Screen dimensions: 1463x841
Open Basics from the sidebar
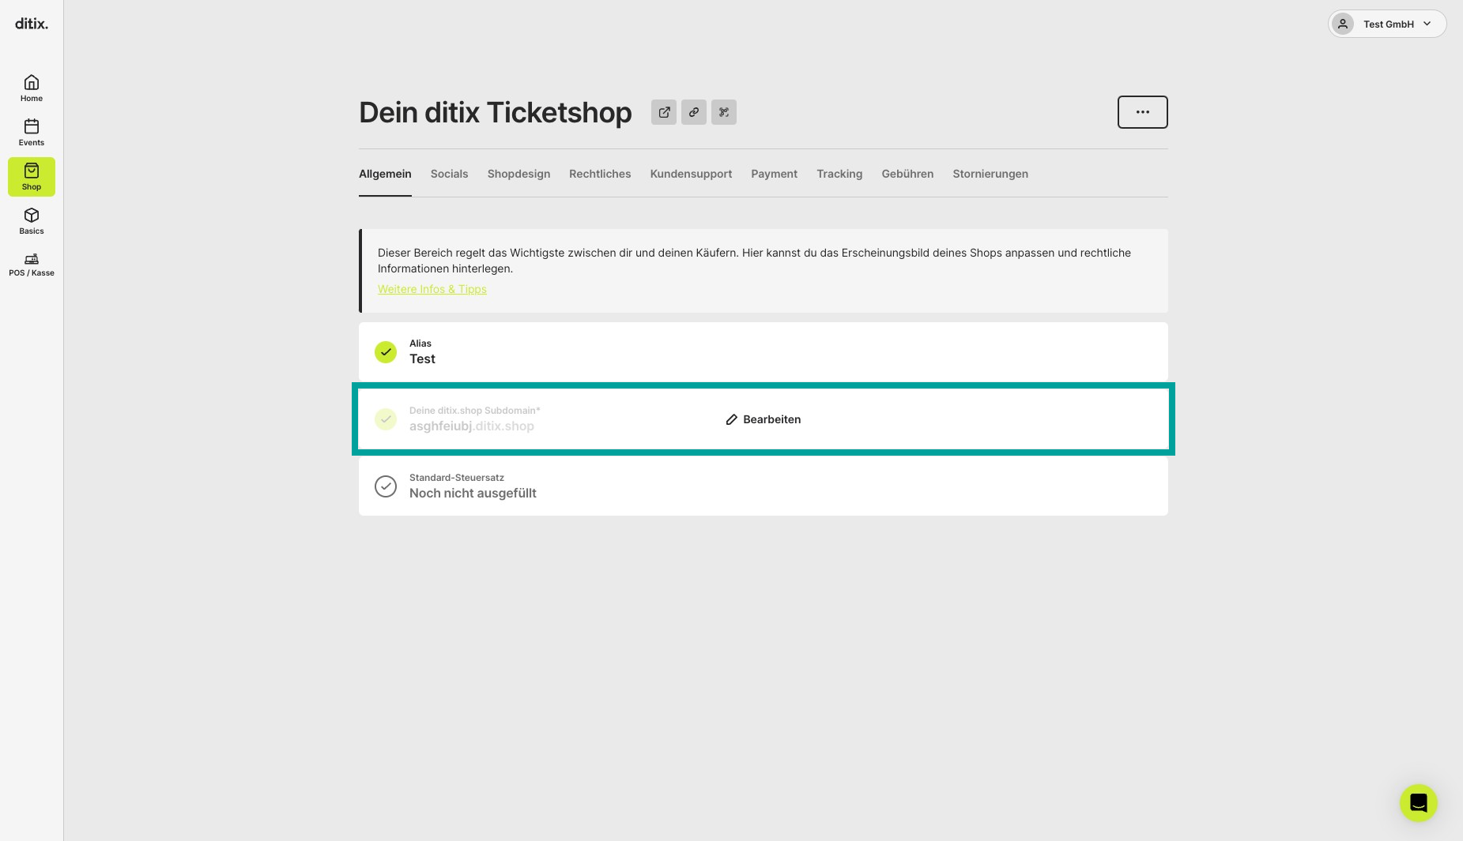point(32,221)
